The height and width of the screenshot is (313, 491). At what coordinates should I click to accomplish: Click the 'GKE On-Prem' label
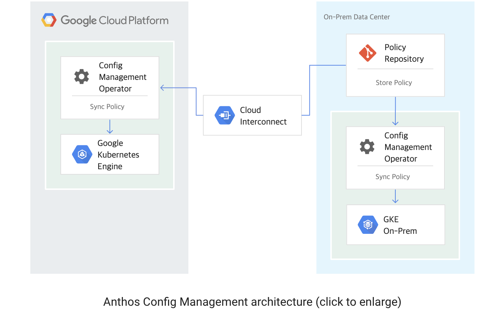pyautogui.click(x=400, y=225)
